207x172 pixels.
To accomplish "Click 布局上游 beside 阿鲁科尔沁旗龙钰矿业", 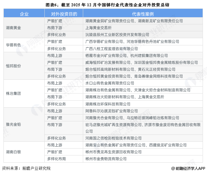I will 64,111.
